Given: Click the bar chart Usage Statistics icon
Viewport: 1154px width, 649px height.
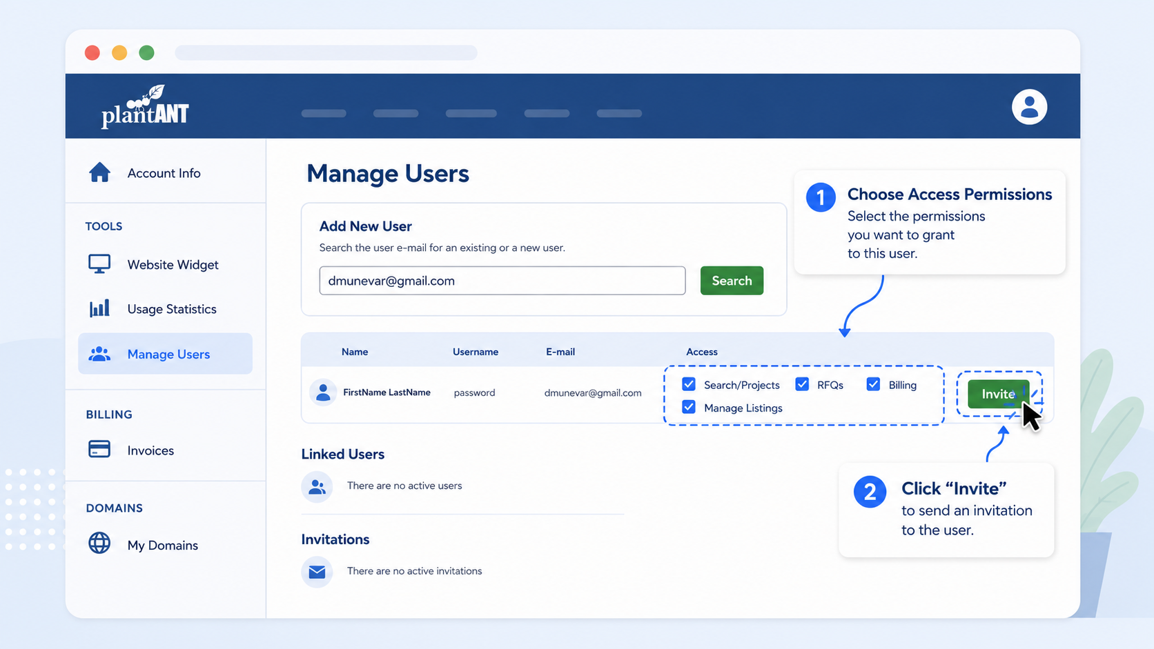Looking at the screenshot, I should click(99, 308).
